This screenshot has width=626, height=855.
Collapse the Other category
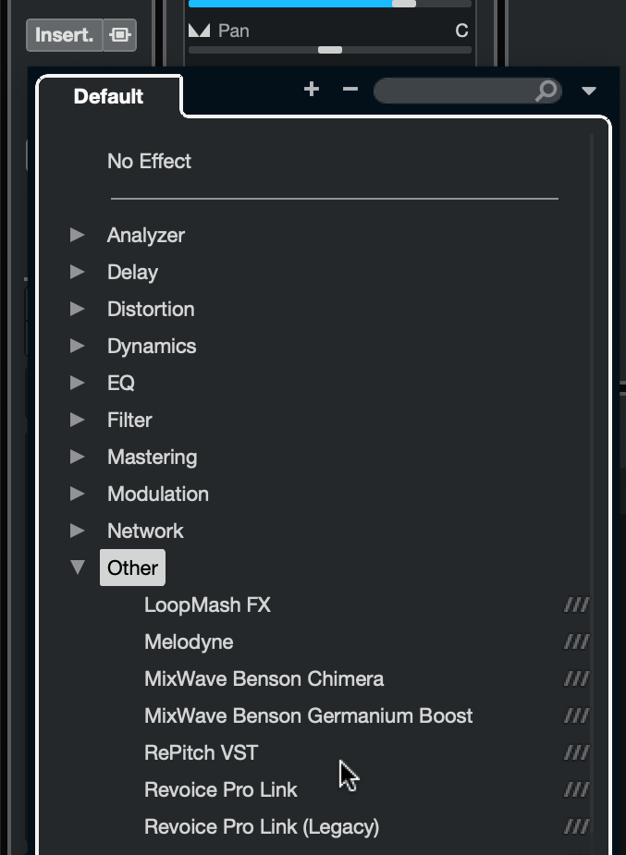[78, 568]
